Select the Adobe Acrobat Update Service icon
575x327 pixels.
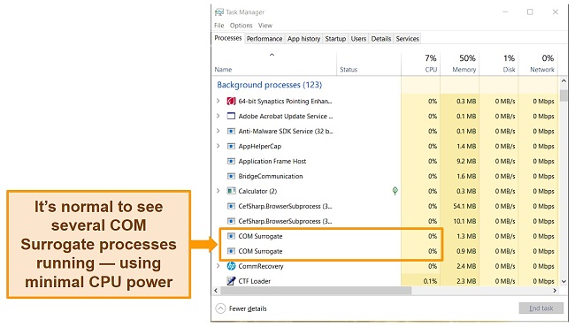(x=231, y=116)
